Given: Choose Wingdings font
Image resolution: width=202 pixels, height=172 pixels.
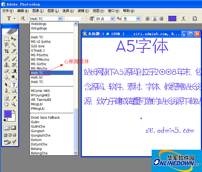Looking at the screenshot, I should tap(52, 28).
